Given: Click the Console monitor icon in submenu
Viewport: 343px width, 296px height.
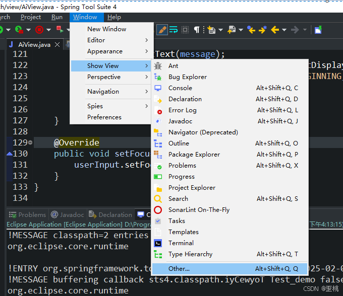Looking at the screenshot, I should 158,88.
